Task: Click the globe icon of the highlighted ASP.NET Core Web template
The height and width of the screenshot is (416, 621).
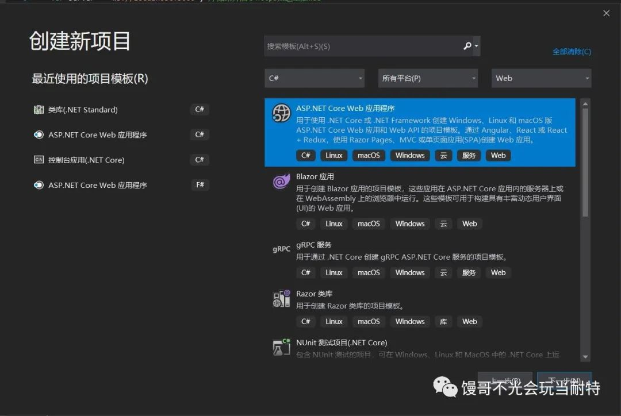Action: [281, 113]
